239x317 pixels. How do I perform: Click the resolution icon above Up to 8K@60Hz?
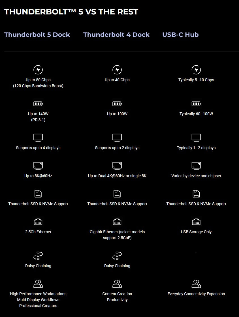pyautogui.click(x=38, y=166)
